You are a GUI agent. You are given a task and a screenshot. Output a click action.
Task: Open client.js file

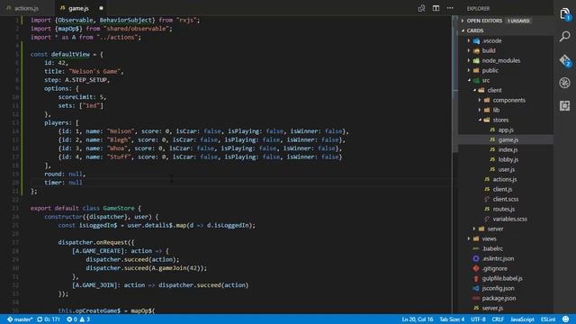tap(502, 189)
